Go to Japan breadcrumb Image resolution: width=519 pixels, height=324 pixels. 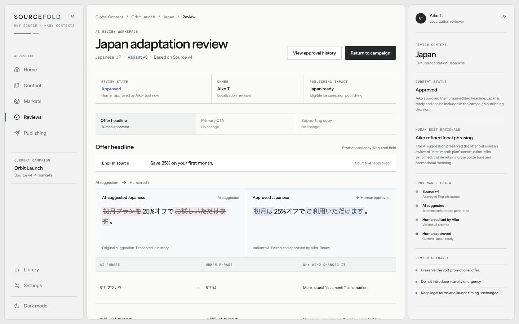[x=169, y=17]
